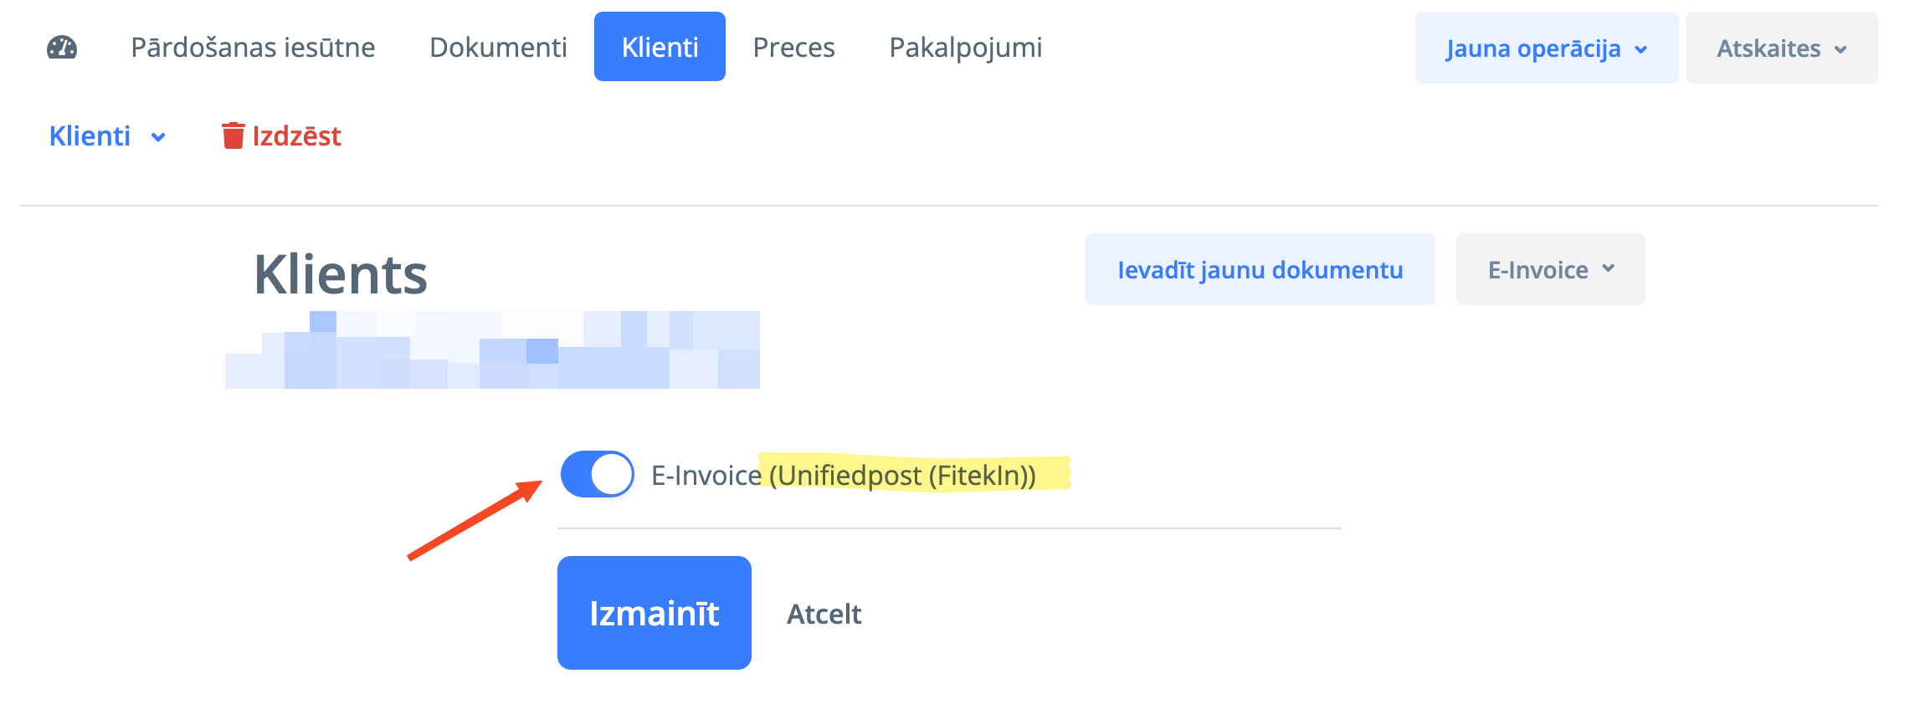Screen dimensions: 1920x714
Task: Click the blurred client name
Action: (492, 350)
